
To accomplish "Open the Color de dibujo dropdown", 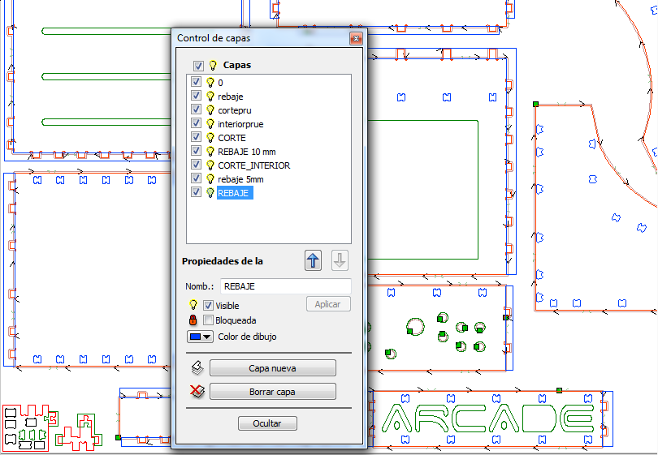I will (x=200, y=337).
